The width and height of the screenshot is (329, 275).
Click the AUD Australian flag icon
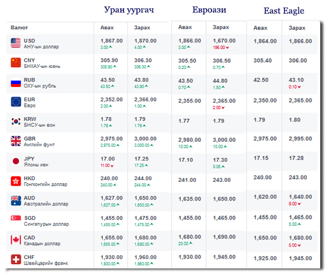coord(16,200)
